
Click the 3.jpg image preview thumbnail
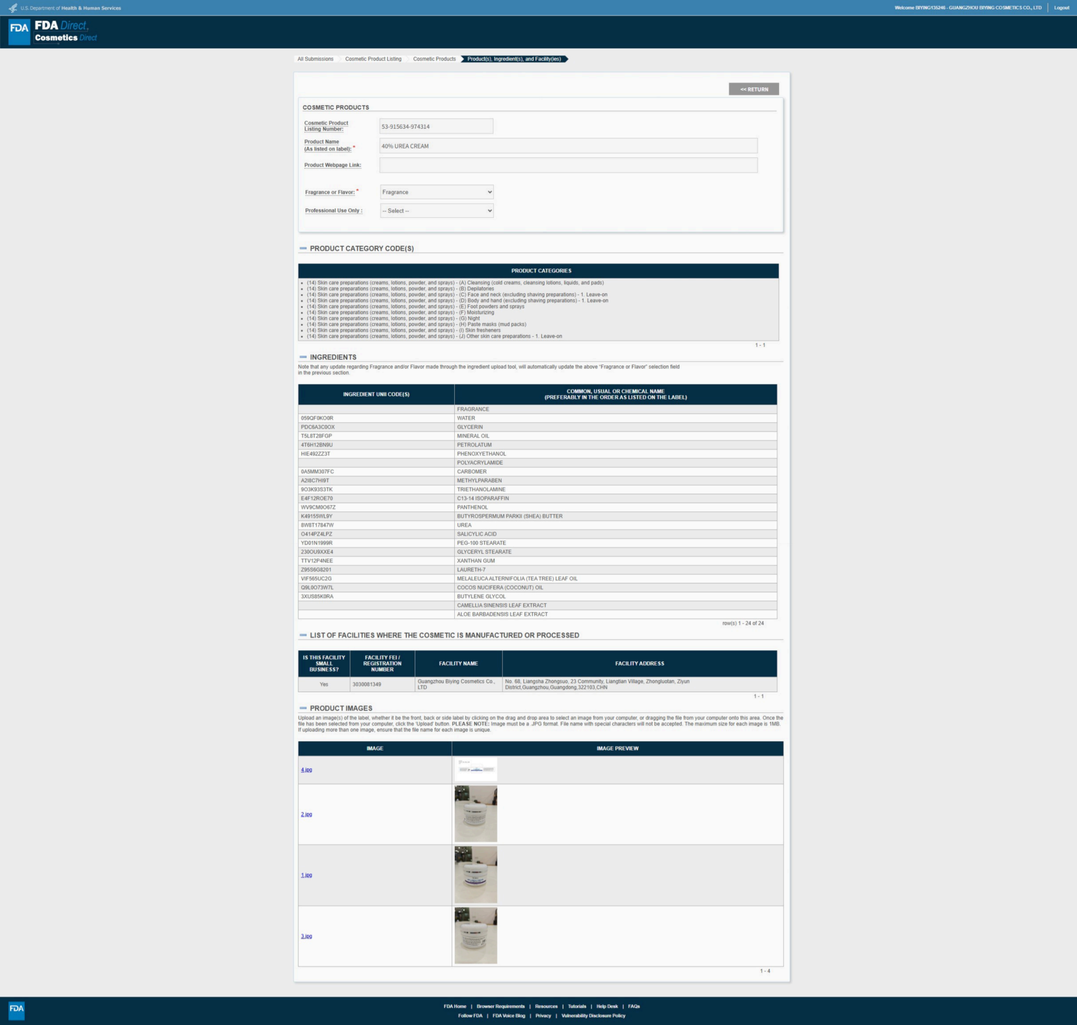pos(476,935)
